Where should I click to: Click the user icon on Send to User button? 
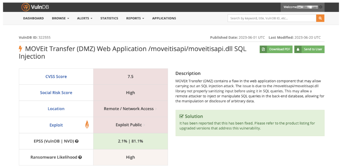(298, 49)
